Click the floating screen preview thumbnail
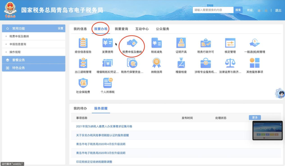Image resolution: width=285 pixels, height=166 pixels. (x=267, y=130)
